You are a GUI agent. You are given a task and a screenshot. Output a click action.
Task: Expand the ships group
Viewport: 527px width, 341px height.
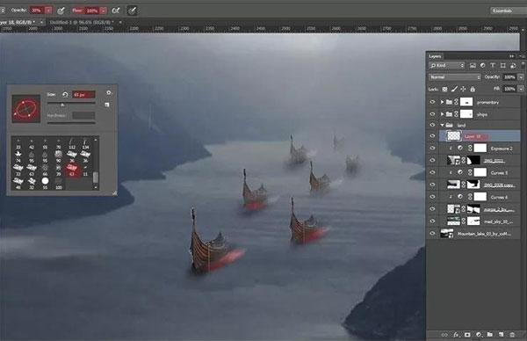click(x=443, y=114)
